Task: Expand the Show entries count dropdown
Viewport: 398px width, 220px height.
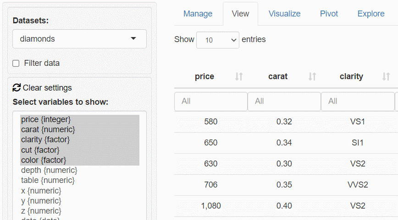Action: tap(218, 40)
